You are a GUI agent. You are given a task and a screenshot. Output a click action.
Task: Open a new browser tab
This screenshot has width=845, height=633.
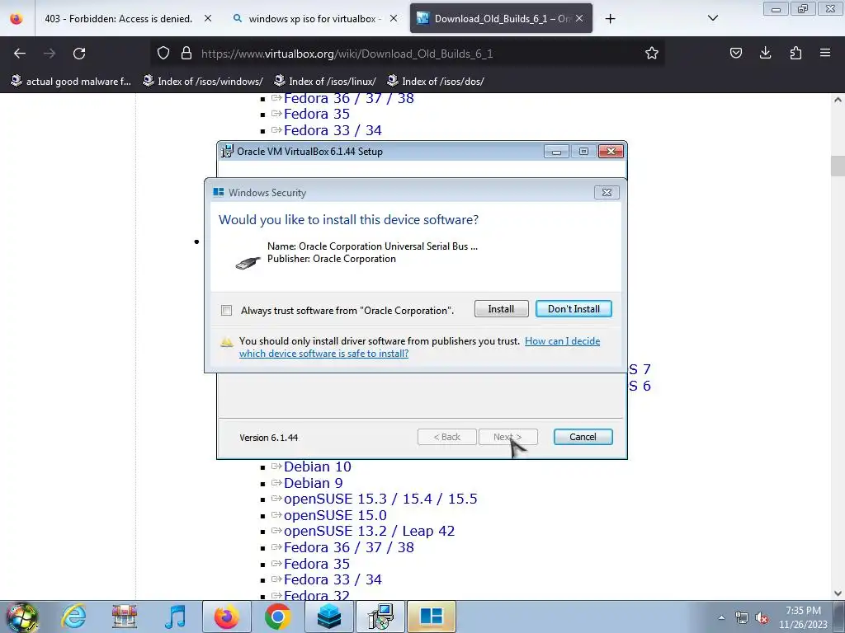(610, 19)
